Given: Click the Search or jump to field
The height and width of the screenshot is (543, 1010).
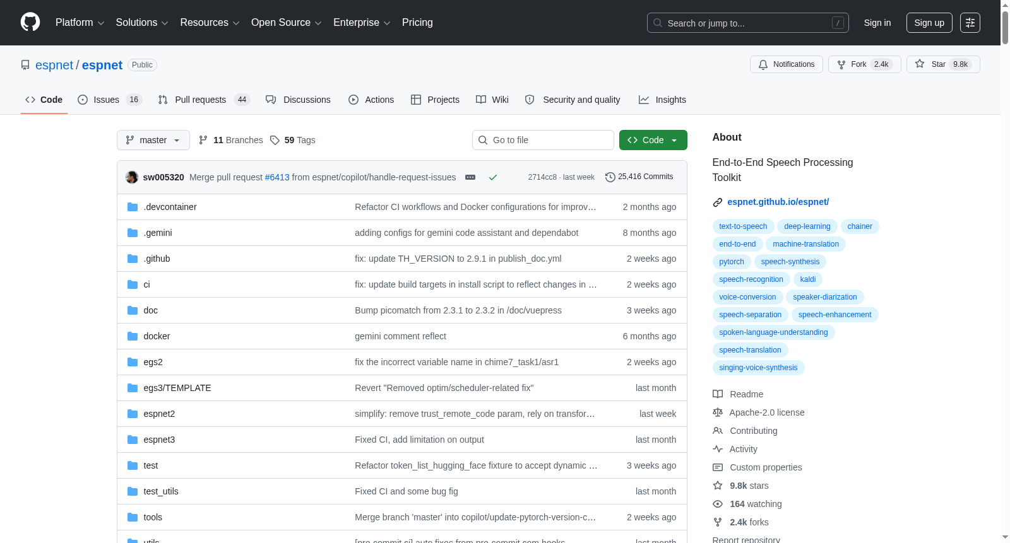Looking at the screenshot, I should [x=748, y=23].
